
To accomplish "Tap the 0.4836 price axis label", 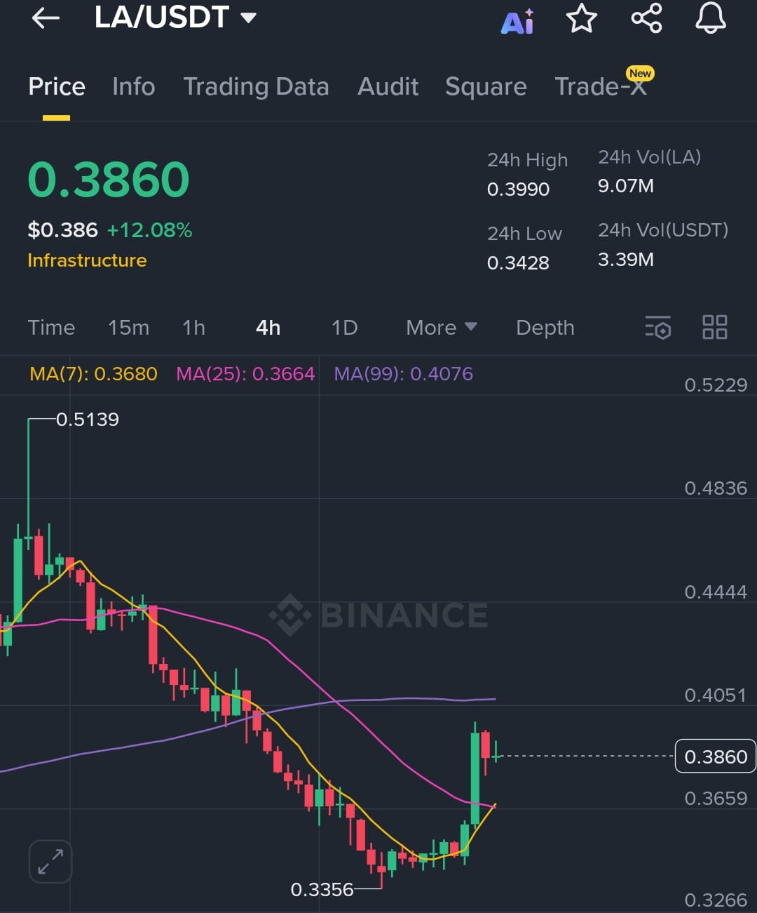I will [x=716, y=488].
